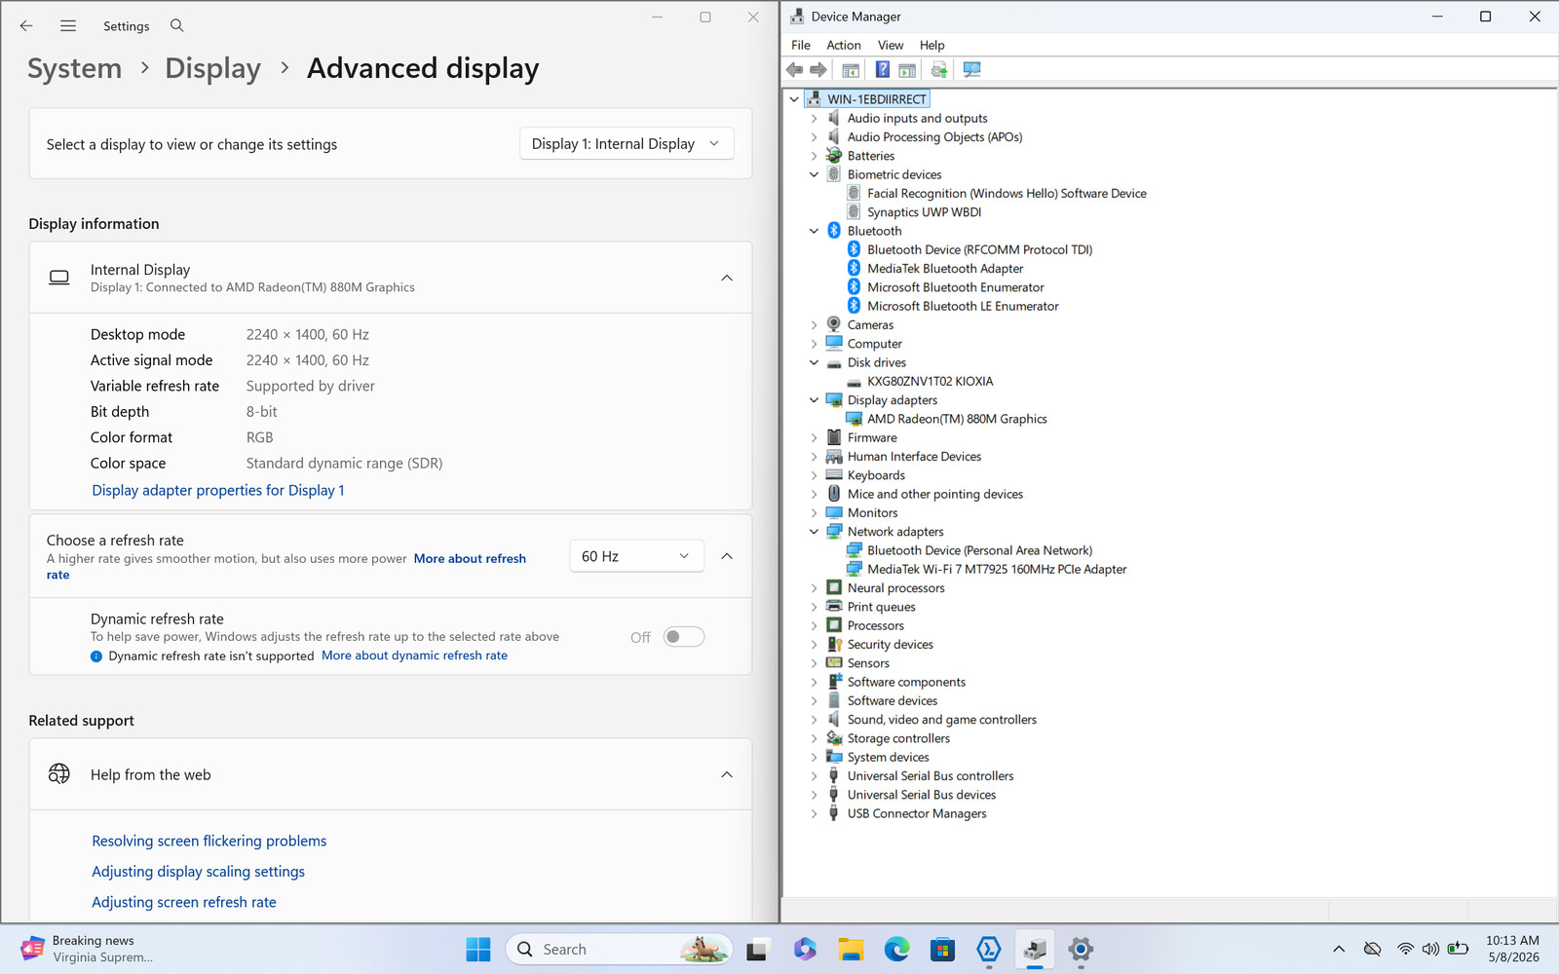1559x974 pixels.
Task: Launch Microsoft Edge from the taskbar
Action: click(896, 950)
